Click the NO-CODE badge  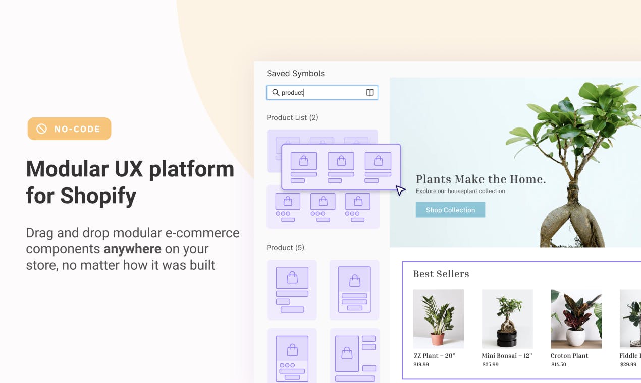pos(69,129)
